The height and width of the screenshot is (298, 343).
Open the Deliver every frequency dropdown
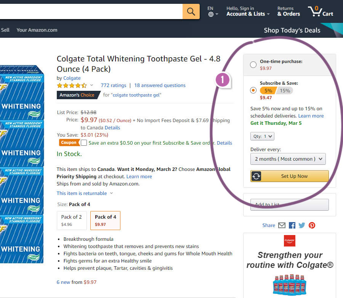[x=288, y=159]
